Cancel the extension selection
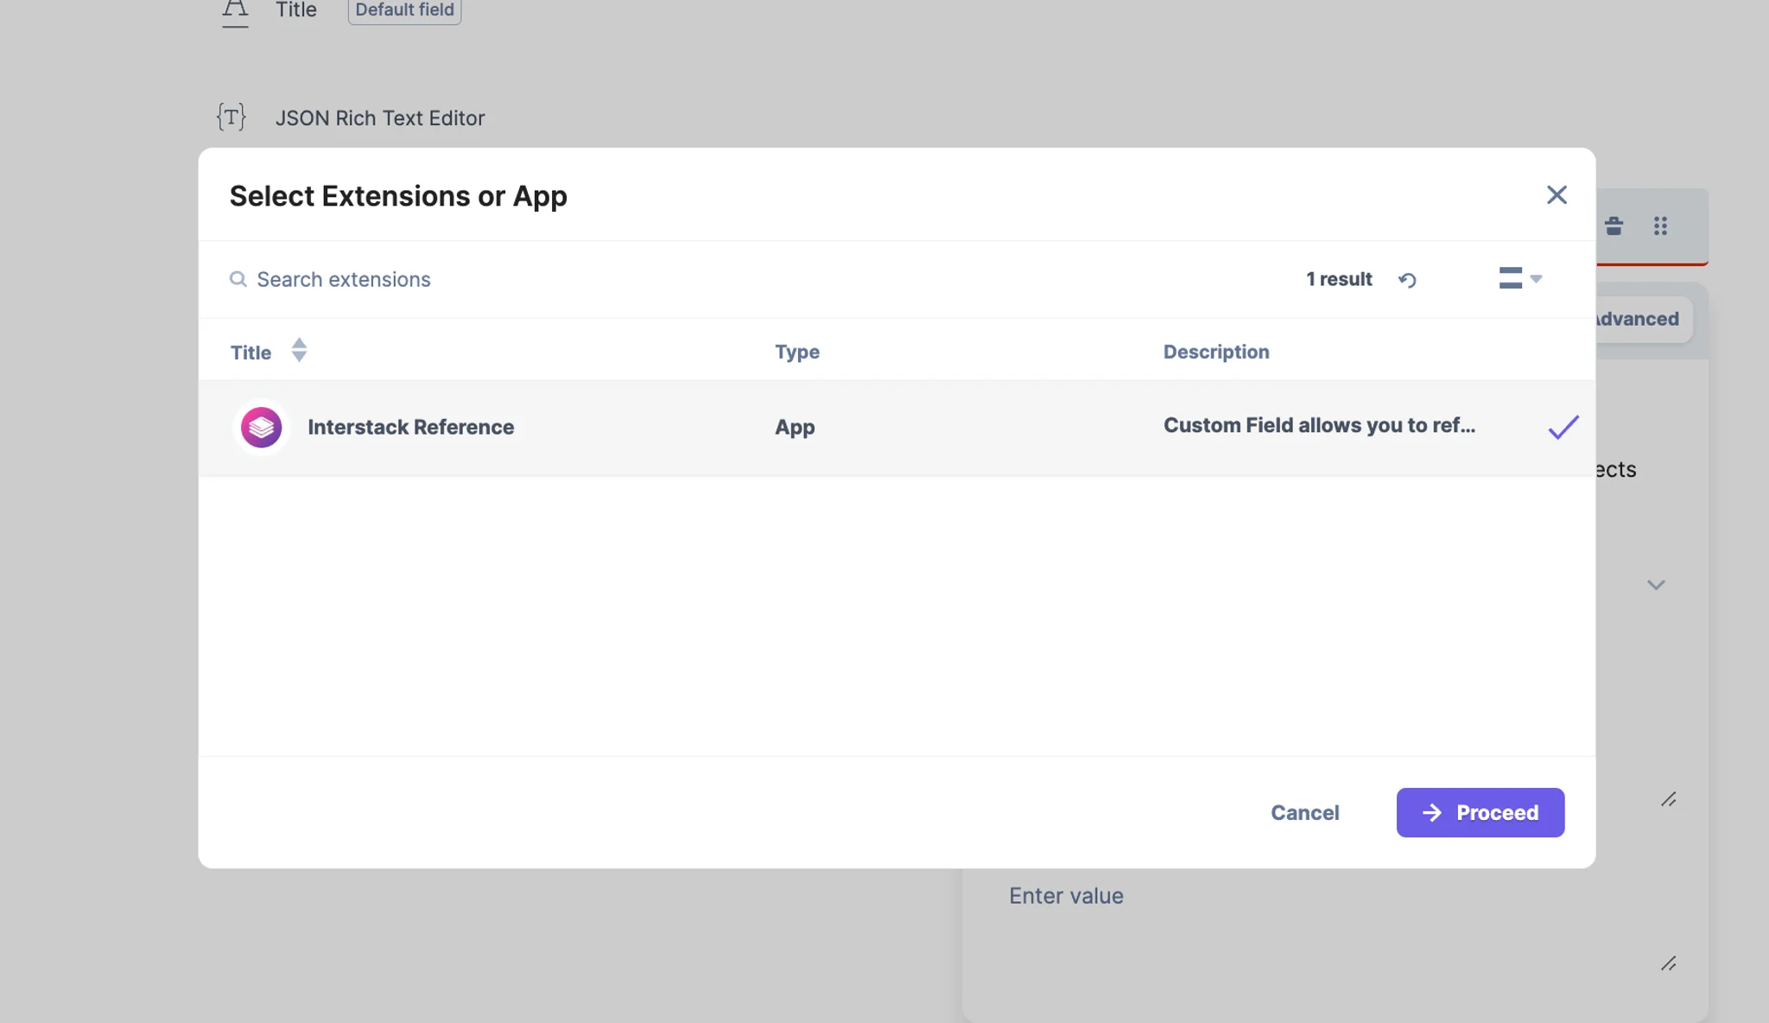Viewport: 1769px width, 1023px height. point(1304,812)
